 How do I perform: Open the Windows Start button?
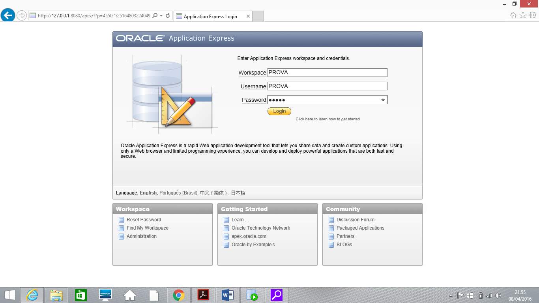click(9, 295)
